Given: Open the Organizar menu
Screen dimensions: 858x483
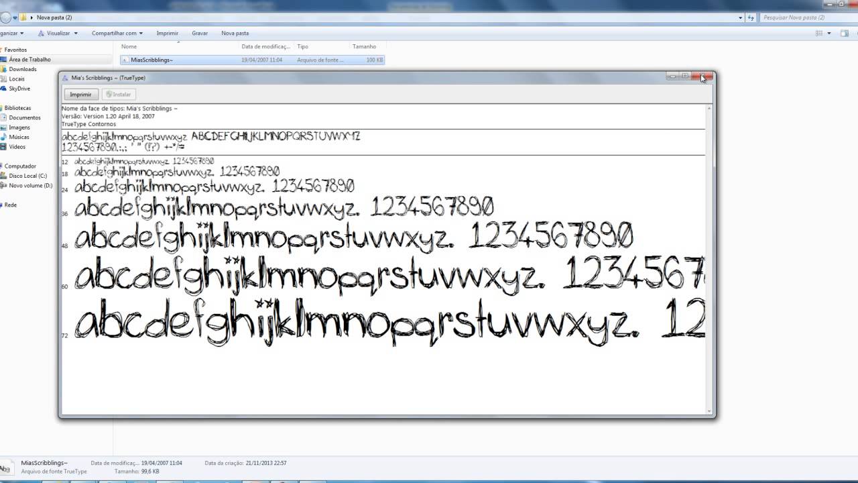Looking at the screenshot, I should click(x=11, y=33).
